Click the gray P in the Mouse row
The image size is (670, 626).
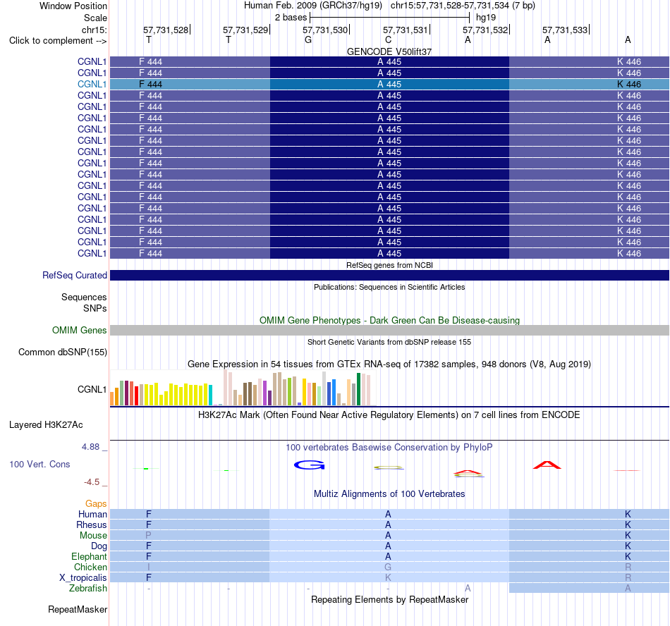pyautogui.click(x=148, y=536)
